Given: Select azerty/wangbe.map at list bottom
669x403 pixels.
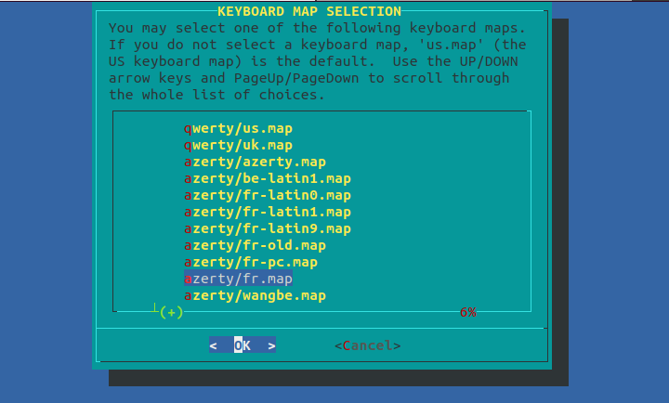Looking at the screenshot, I should point(255,295).
